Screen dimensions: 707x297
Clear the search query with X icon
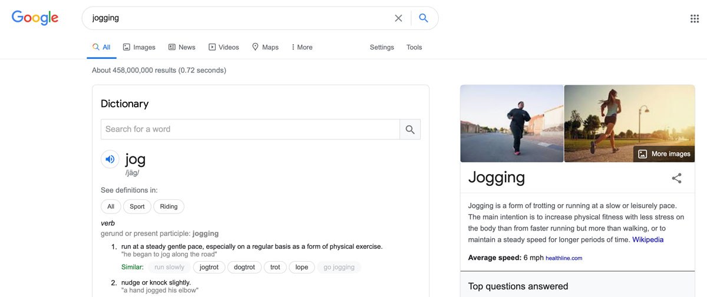coord(398,18)
